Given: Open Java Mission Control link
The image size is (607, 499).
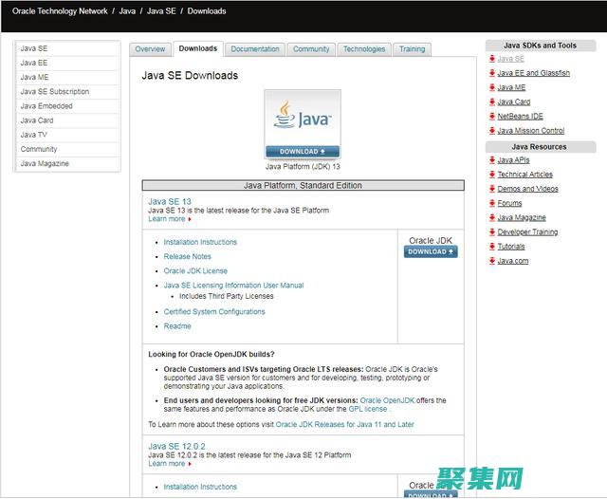Looking at the screenshot, I should pyautogui.click(x=531, y=131).
